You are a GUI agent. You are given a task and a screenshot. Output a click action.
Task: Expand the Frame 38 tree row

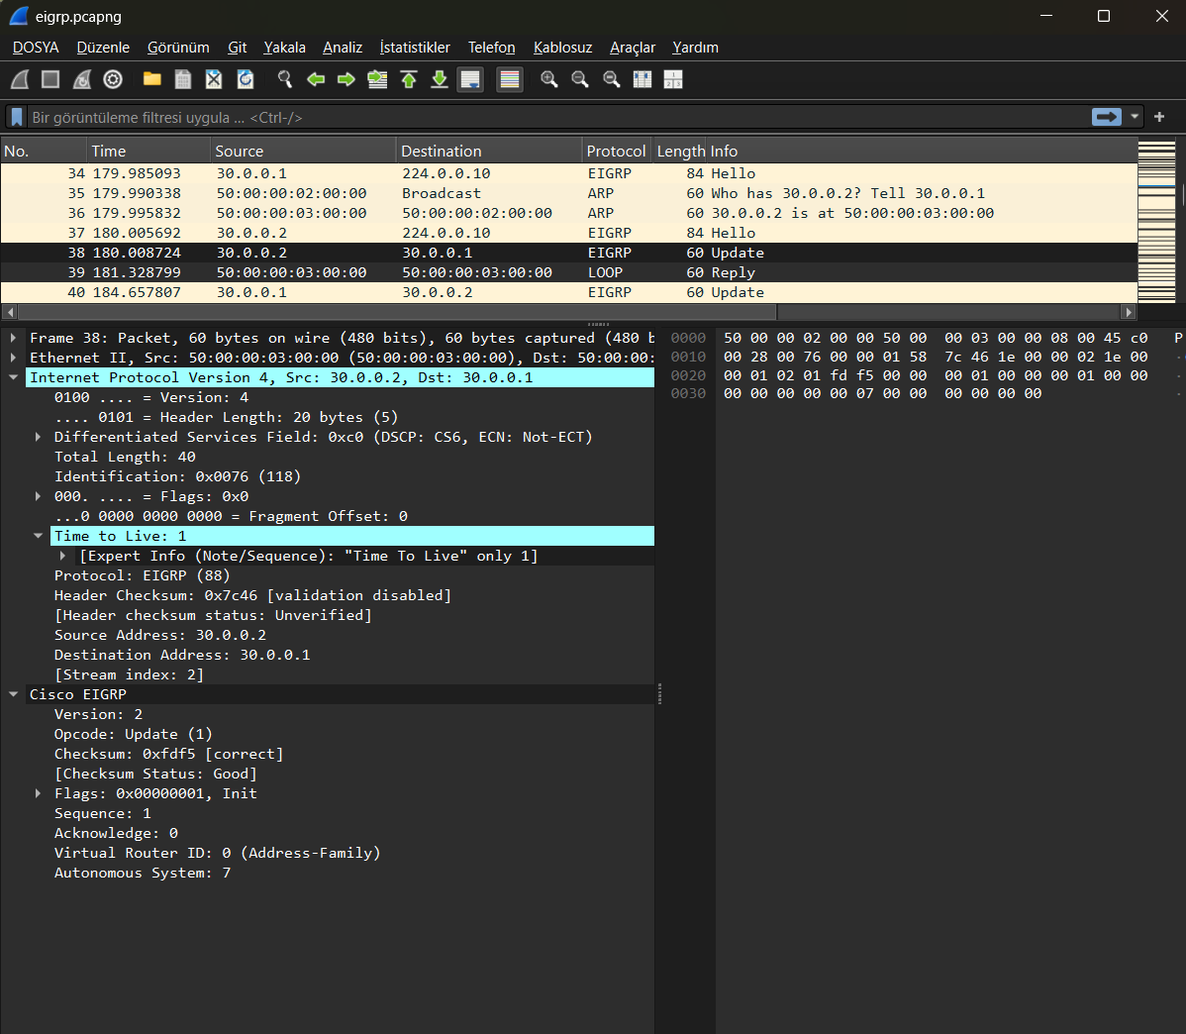(x=14, y=338)
